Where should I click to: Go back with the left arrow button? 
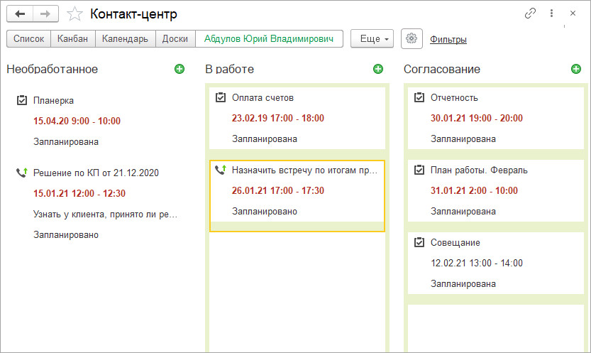pyautogui.click(x=20, y=14)
